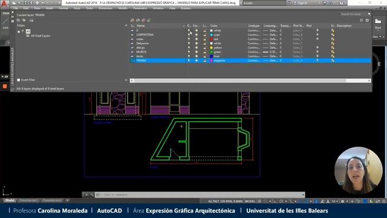387x218 pixels.
Task: Add new layout with plus tab
Action: tap(67, 200)
